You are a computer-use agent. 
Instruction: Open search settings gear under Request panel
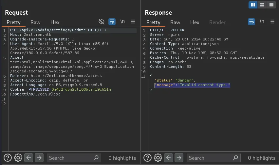18,158
